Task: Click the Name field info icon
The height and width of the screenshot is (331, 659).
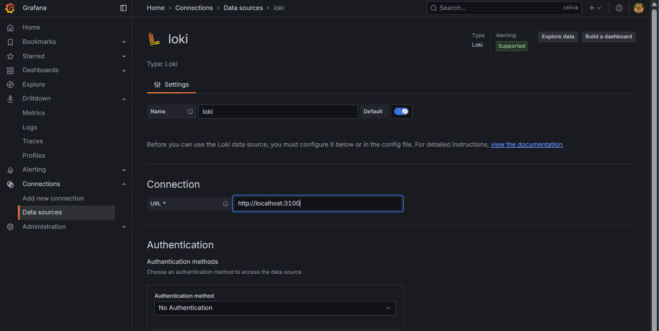Action: coord(190,112)
